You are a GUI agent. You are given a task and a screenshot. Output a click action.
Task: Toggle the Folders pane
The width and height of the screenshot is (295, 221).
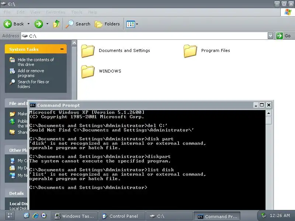[107, 24]
